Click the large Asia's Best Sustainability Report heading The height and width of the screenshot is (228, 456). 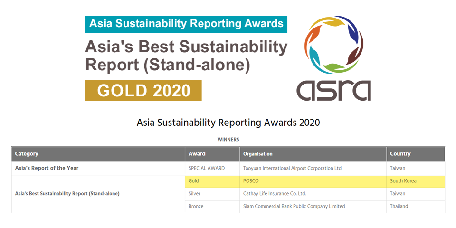(186, 56)
